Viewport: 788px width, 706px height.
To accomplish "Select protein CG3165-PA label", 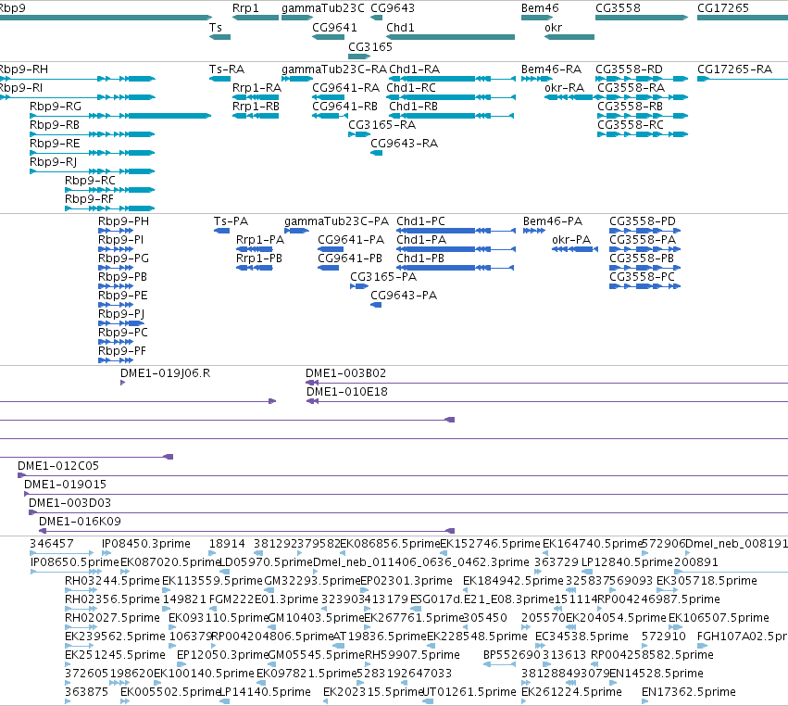I will pyautogui.click(x=383, y=277).
